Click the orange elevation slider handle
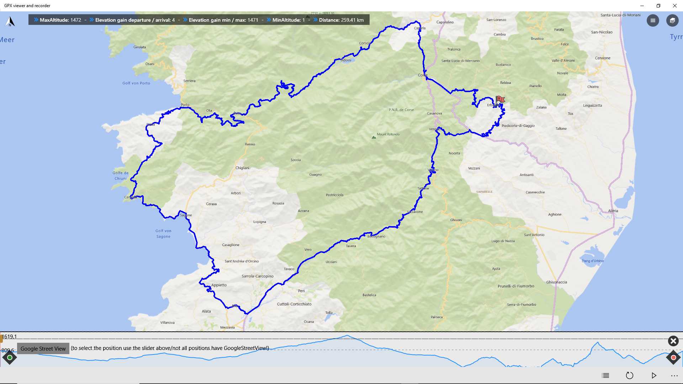 [2, 338]
